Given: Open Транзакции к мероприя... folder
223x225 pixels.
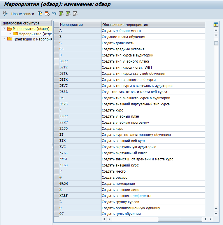Looking at the screenshot, I should pos(29,39).
